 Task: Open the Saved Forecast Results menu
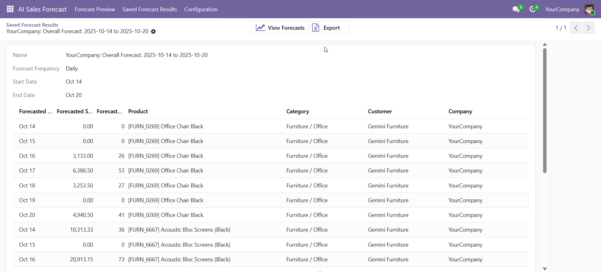(149, 9)
